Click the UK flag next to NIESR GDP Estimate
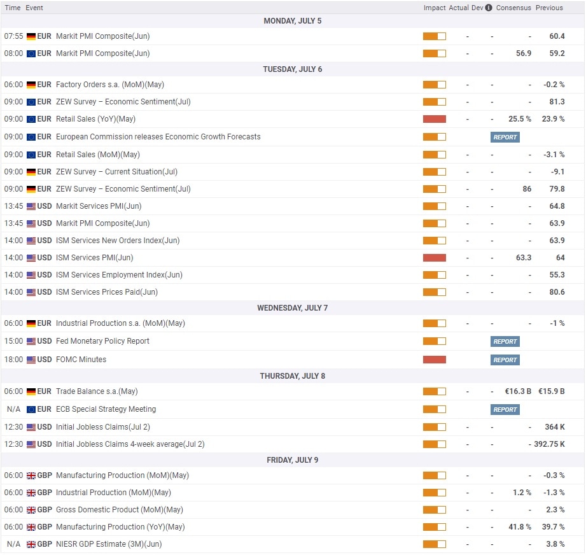 (32, 544)
